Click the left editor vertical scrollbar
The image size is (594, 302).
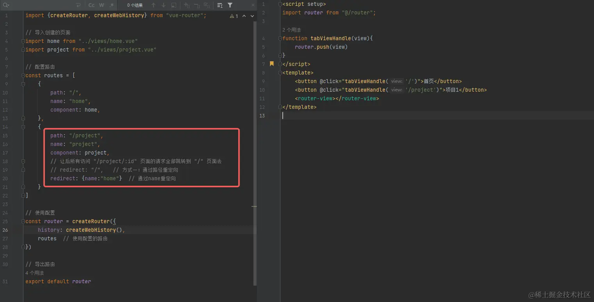pos(255,153)
